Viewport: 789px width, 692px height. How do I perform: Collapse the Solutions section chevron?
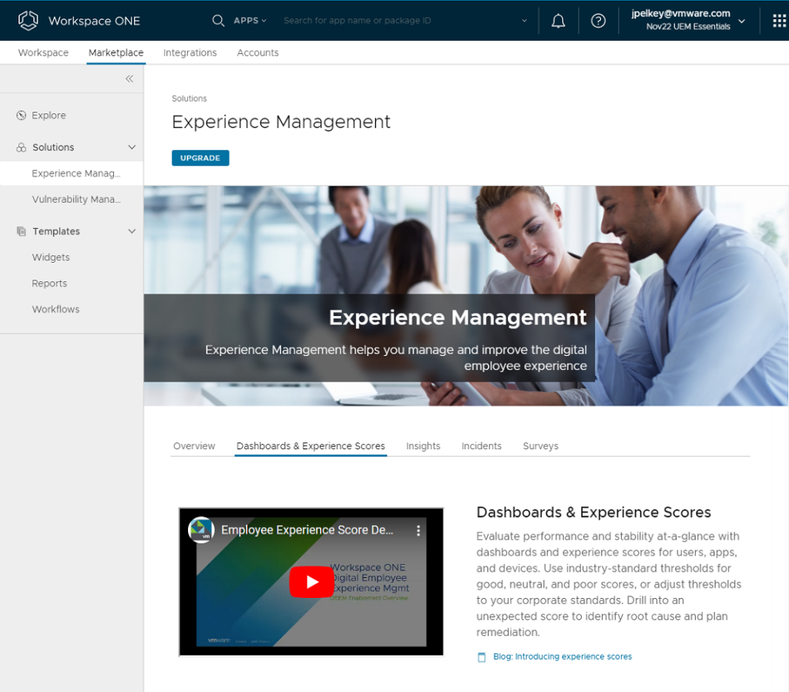[132, 147]
